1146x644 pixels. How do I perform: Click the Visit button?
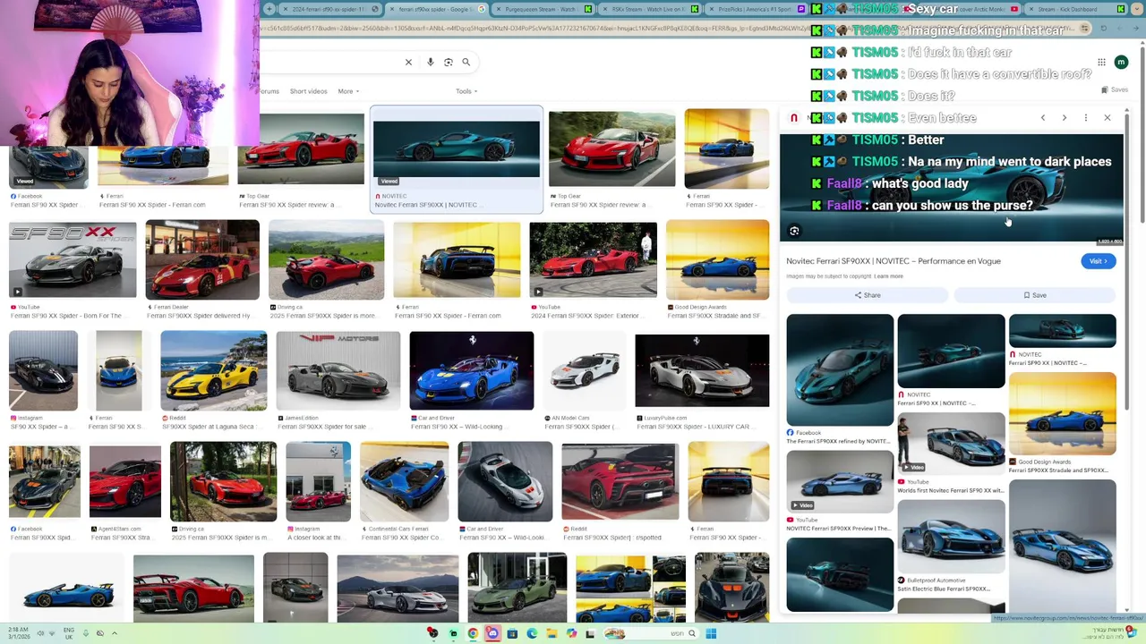(1098, 261)
